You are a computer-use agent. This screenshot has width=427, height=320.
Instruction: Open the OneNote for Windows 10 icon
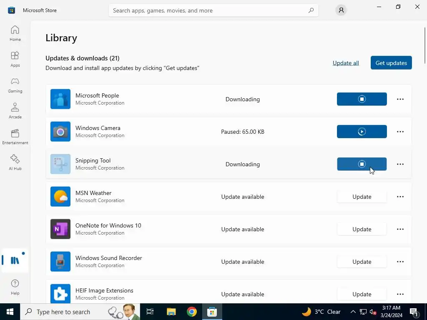click(x=60, y=229)
